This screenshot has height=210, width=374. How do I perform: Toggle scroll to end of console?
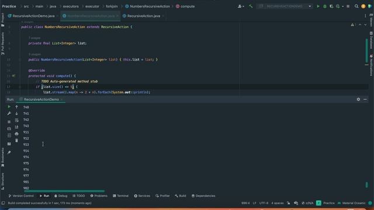17,127
